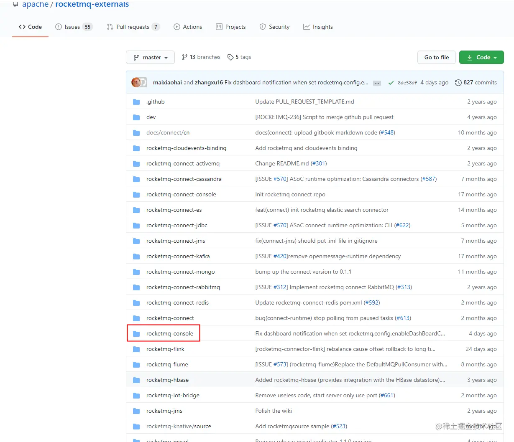Click the Go to file button
Image resolution: width=514 pixels, height=442 pixels.
tap(437, 57)
